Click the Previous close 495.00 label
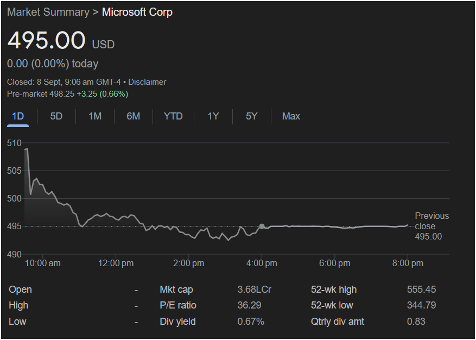The image size is (476, 340). click(431, 226)
